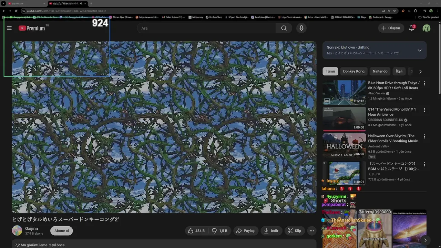Click the main video player area
This screenshot has width=441, height=248.
(x=164, y=127)
